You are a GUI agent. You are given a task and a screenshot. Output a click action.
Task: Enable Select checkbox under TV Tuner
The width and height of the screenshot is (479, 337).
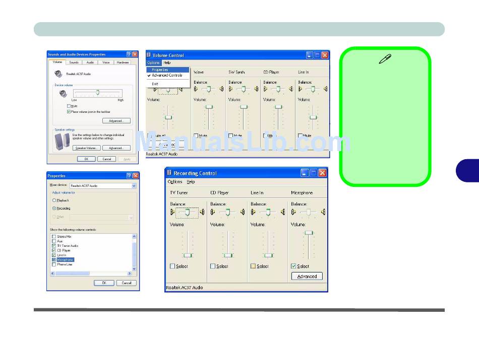click(173, 266)
